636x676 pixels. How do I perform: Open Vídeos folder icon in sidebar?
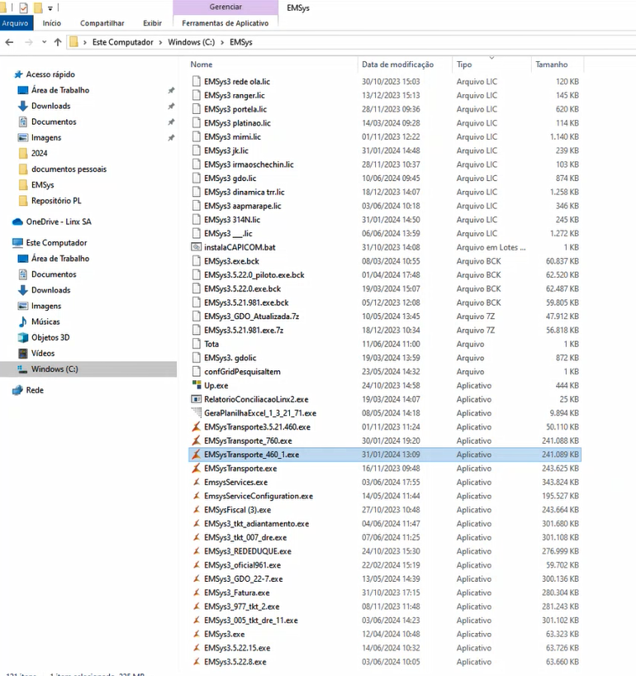23,354
